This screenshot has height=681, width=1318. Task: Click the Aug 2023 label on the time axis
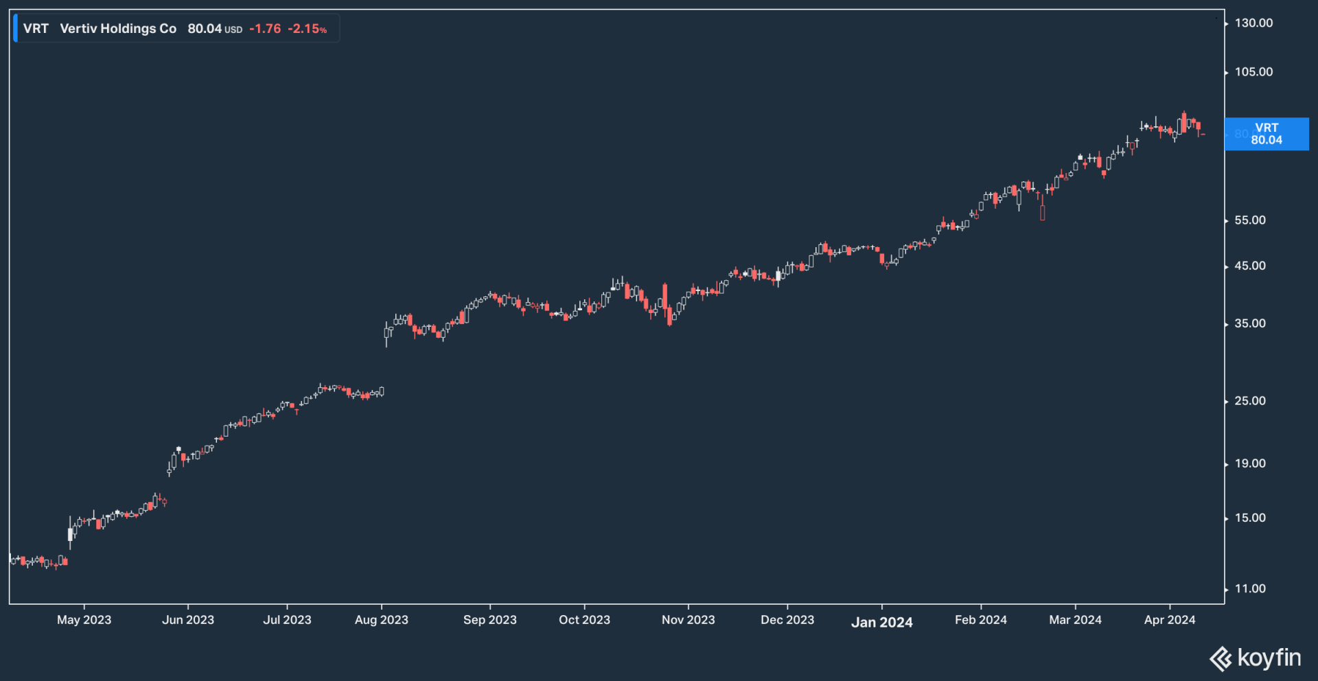(x=381, y=620)
